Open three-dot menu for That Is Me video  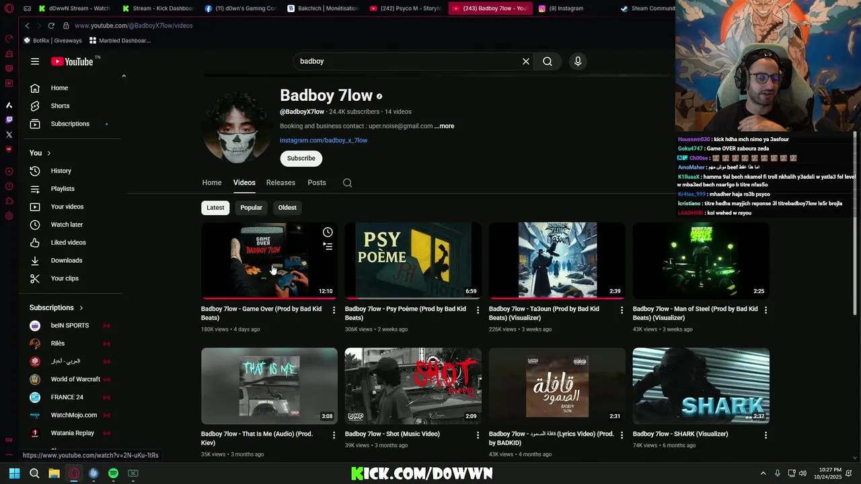334,435
